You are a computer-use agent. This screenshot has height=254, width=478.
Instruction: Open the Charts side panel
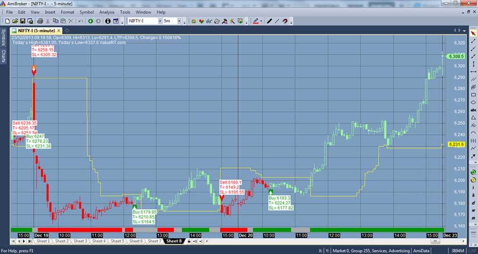click(x=3, y=56)
